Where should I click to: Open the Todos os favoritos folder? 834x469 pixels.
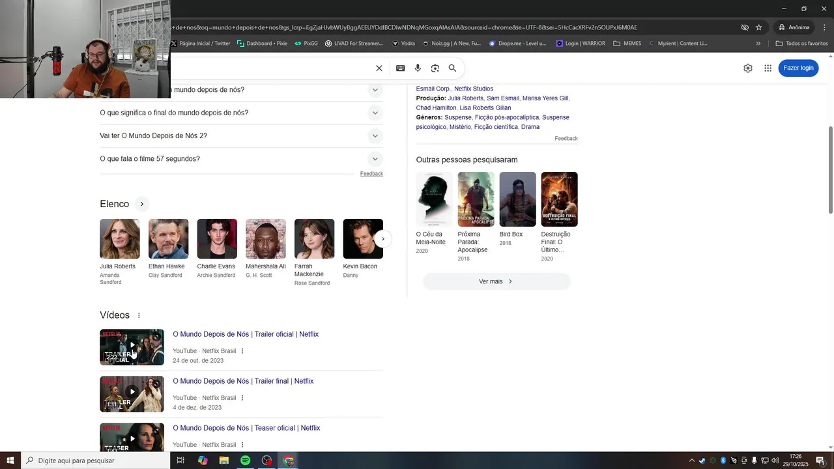coord(801,44)
